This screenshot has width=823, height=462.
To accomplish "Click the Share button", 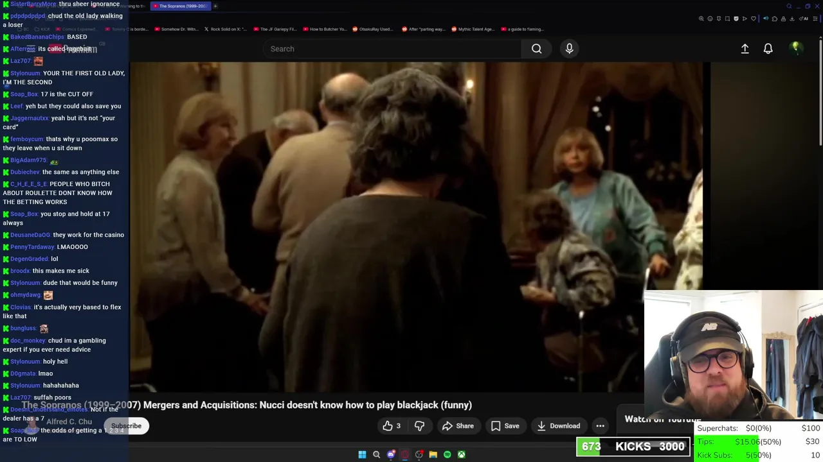I will pos(458,425).
